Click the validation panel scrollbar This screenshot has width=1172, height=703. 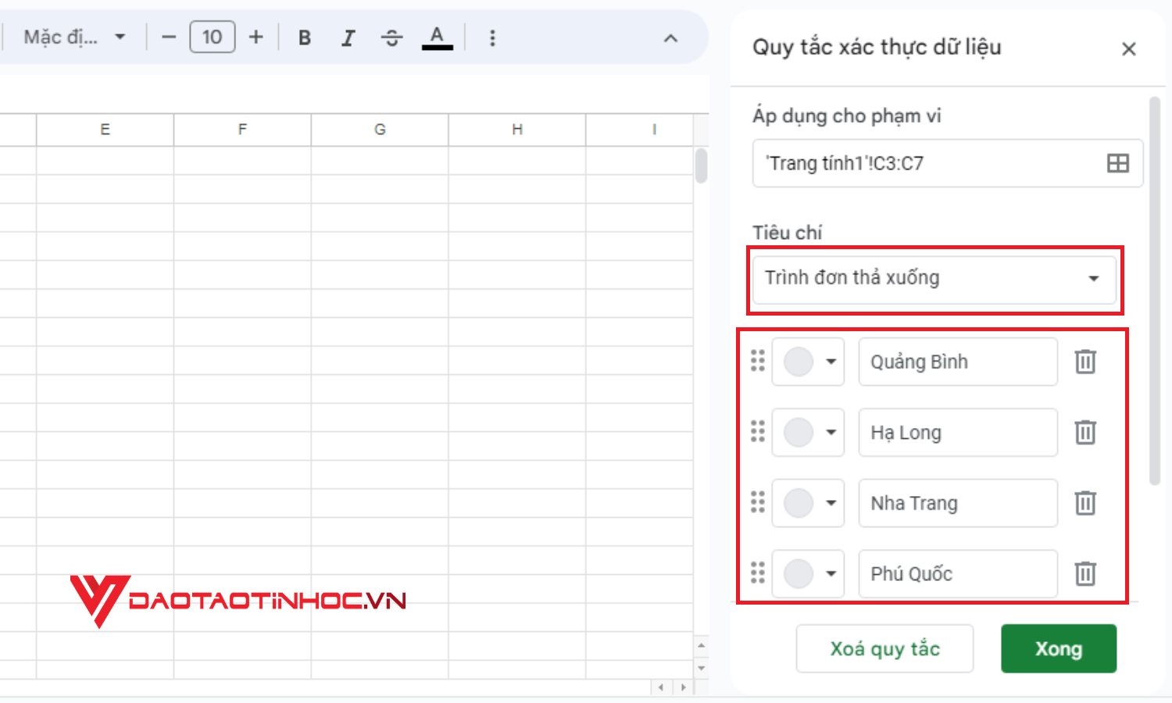tap(1155, 291)
